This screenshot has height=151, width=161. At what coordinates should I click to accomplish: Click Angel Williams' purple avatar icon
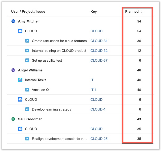[13, 70]
